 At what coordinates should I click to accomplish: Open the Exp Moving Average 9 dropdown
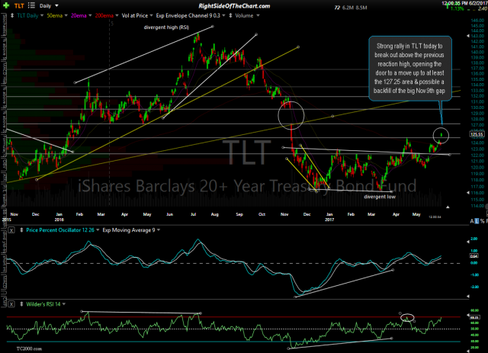[159, 230]
